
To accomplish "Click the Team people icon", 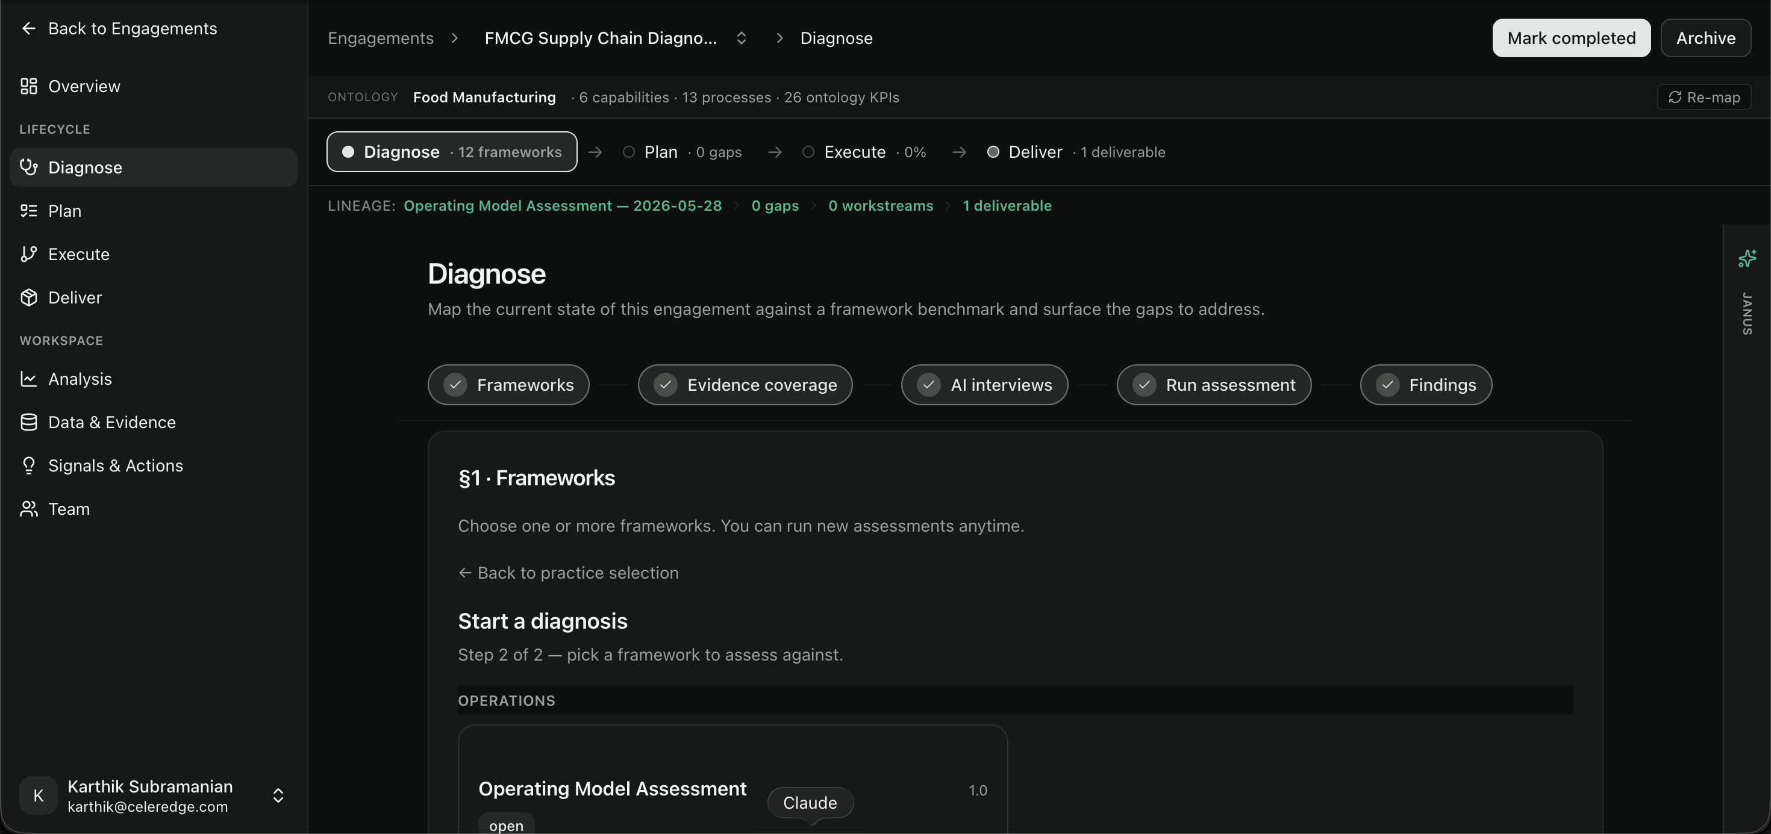I will click(28, 508).
